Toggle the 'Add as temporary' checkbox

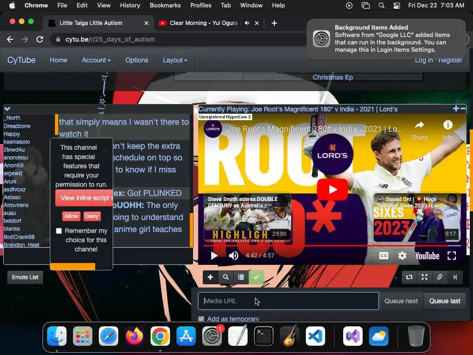pyautogui.click(x=201, y=319)
